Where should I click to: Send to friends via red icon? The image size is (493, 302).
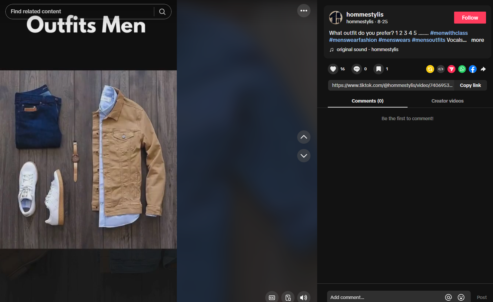pos(451,69)
